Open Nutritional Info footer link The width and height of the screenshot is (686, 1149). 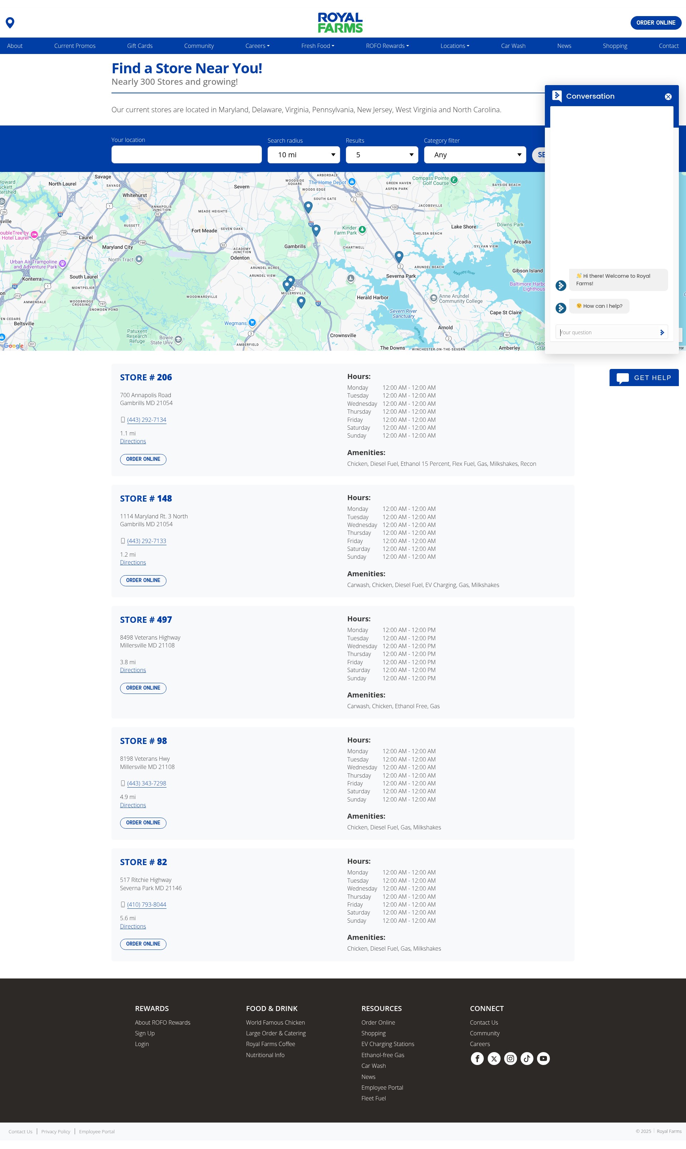tap(265, 1055)
